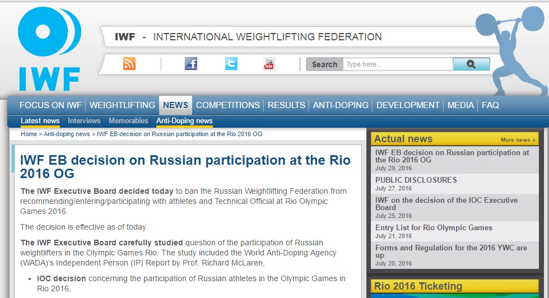The image size is (549, 298).
Task: Click 'INTERNATIONAL WEIGHTLIFTING FEDERATION' header title
Action: pos(268,37)
